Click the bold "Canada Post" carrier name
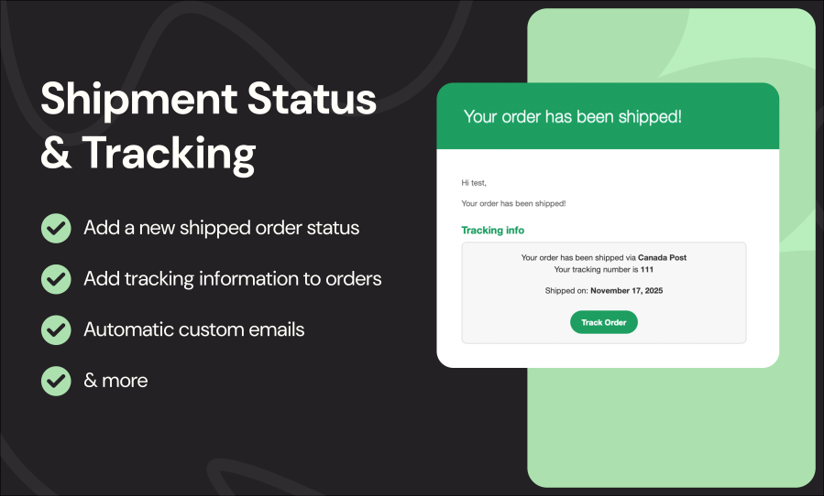This screenshot has height=496, width=824. 660,258
